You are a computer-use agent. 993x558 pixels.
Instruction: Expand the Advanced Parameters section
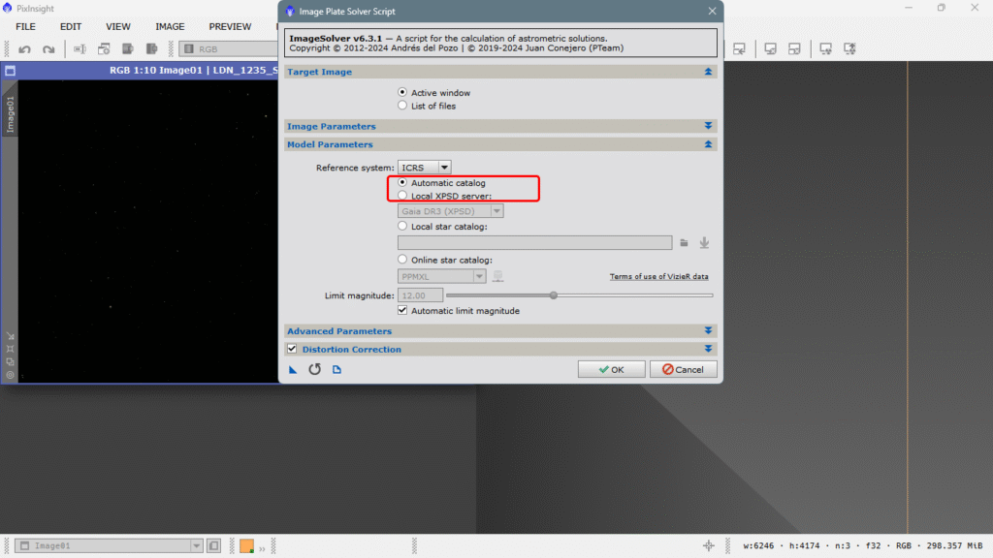708,331
